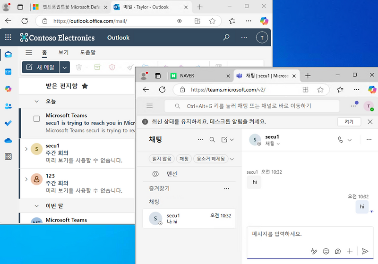Toggle the 음소거 해제됨 filter chip
The image size is (378, 264).
click(x=211, y=159)
